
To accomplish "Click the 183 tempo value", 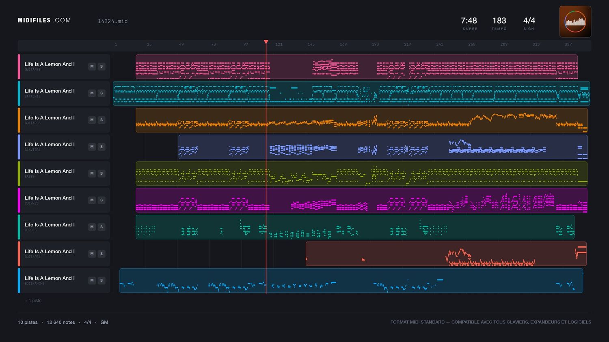I will click(x=499, y=21).
